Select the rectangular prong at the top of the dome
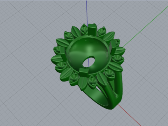The width and height of the screenshot is (168, 126). pyautogui.click(x=92, y=30)
